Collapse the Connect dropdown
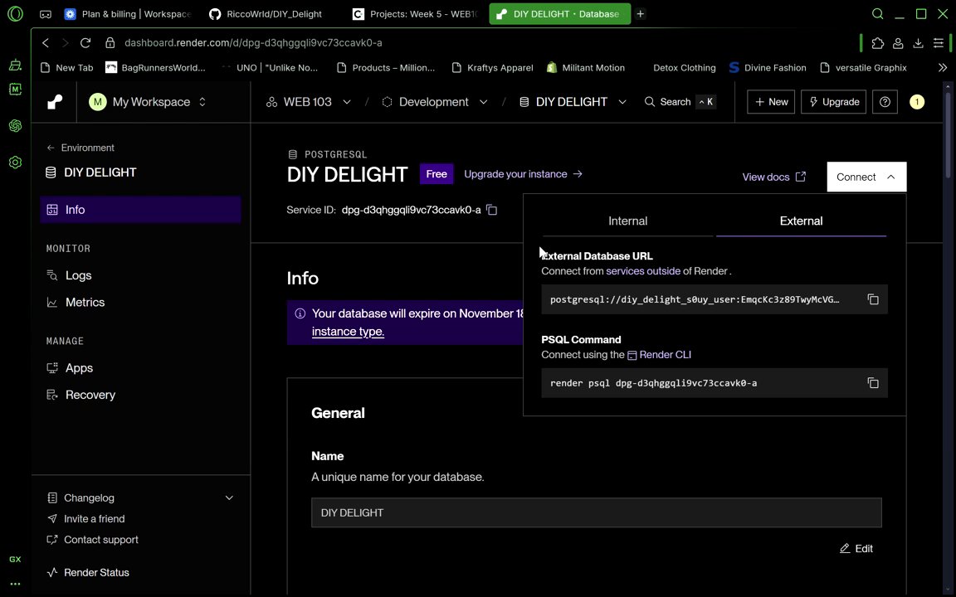 pos(866,177)
